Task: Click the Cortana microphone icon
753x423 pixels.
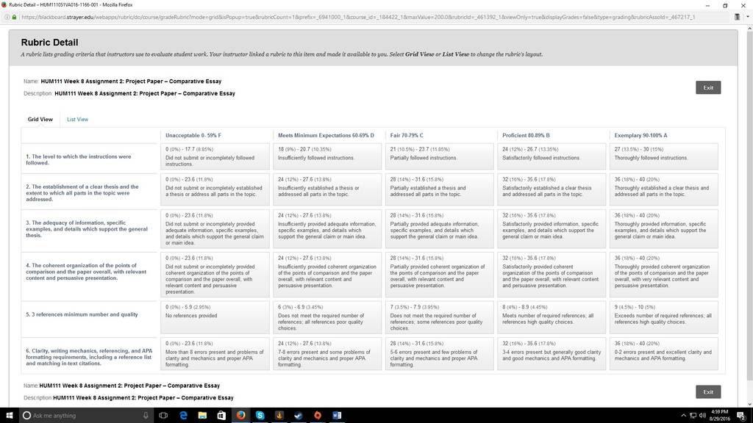Action: tap(146, 416)
